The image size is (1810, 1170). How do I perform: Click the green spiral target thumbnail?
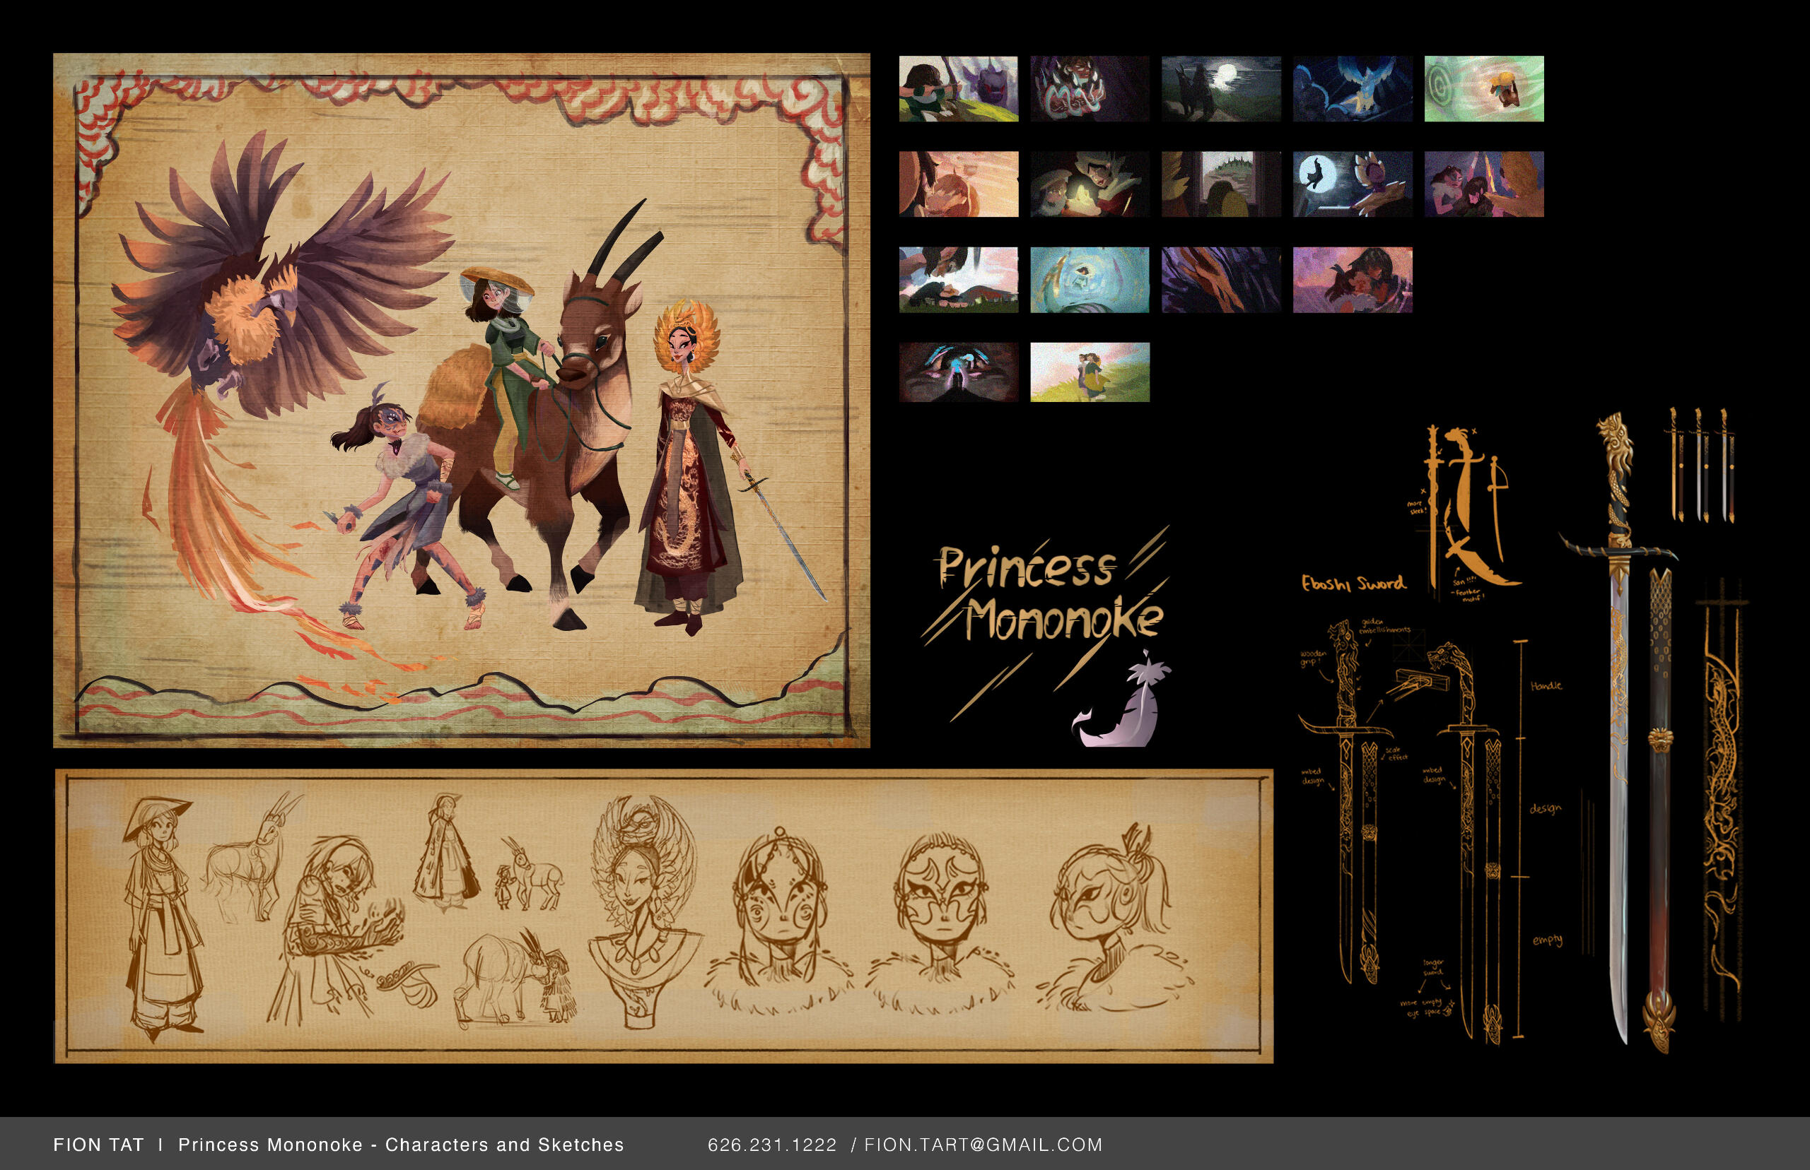point(1483,89)
